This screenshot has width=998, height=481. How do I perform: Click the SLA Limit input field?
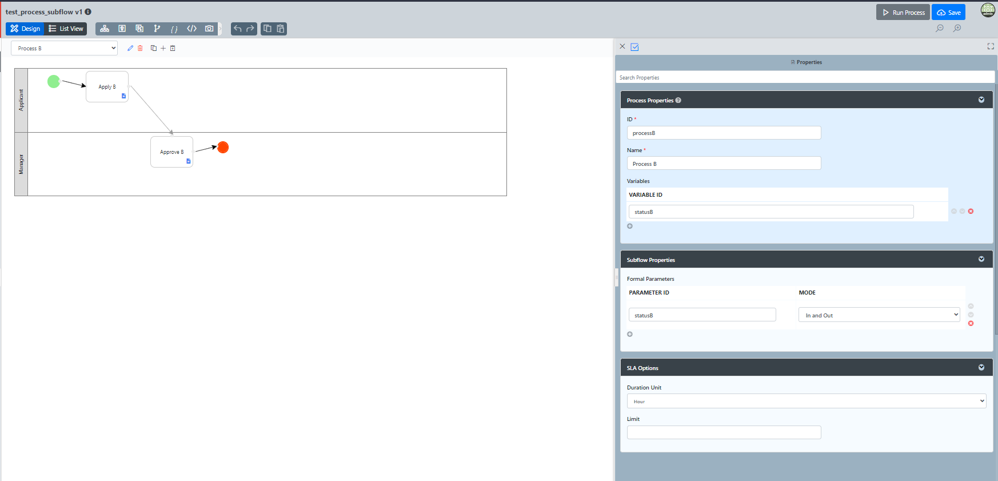pos(724,432)
